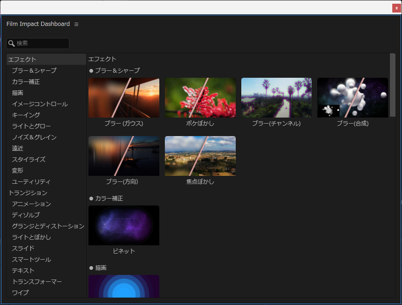Select ディゾルブ sidebar item
The image size is (402, 305).
(x=26, y=215)
